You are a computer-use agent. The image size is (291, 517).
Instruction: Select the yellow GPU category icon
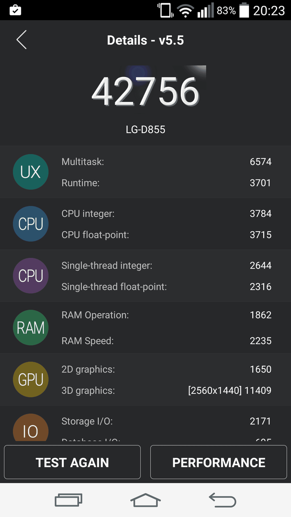click(x=31, y=380)
